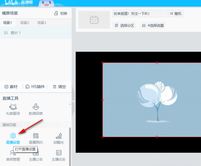Switch to 场景3 tab

point(42,23)
